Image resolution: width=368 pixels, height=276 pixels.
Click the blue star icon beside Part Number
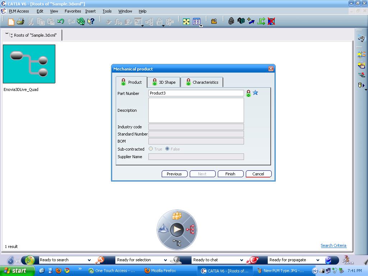click(256, 93)
